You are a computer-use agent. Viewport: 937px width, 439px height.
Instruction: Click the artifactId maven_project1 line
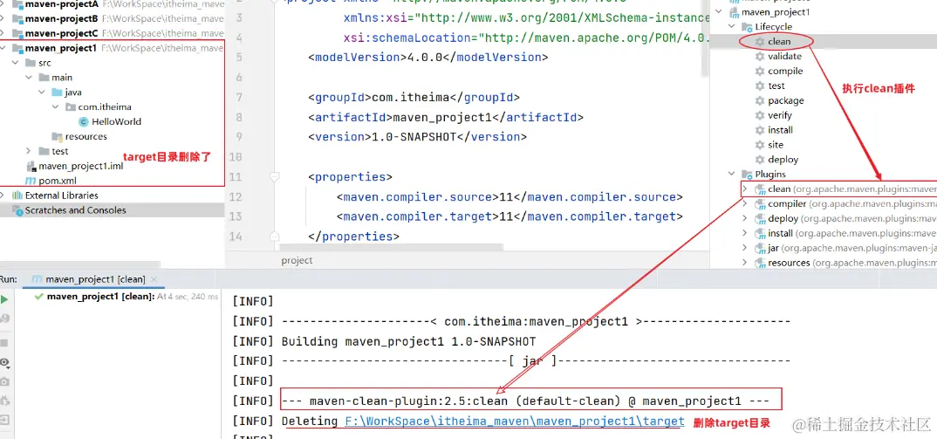[x=446, y=117]
